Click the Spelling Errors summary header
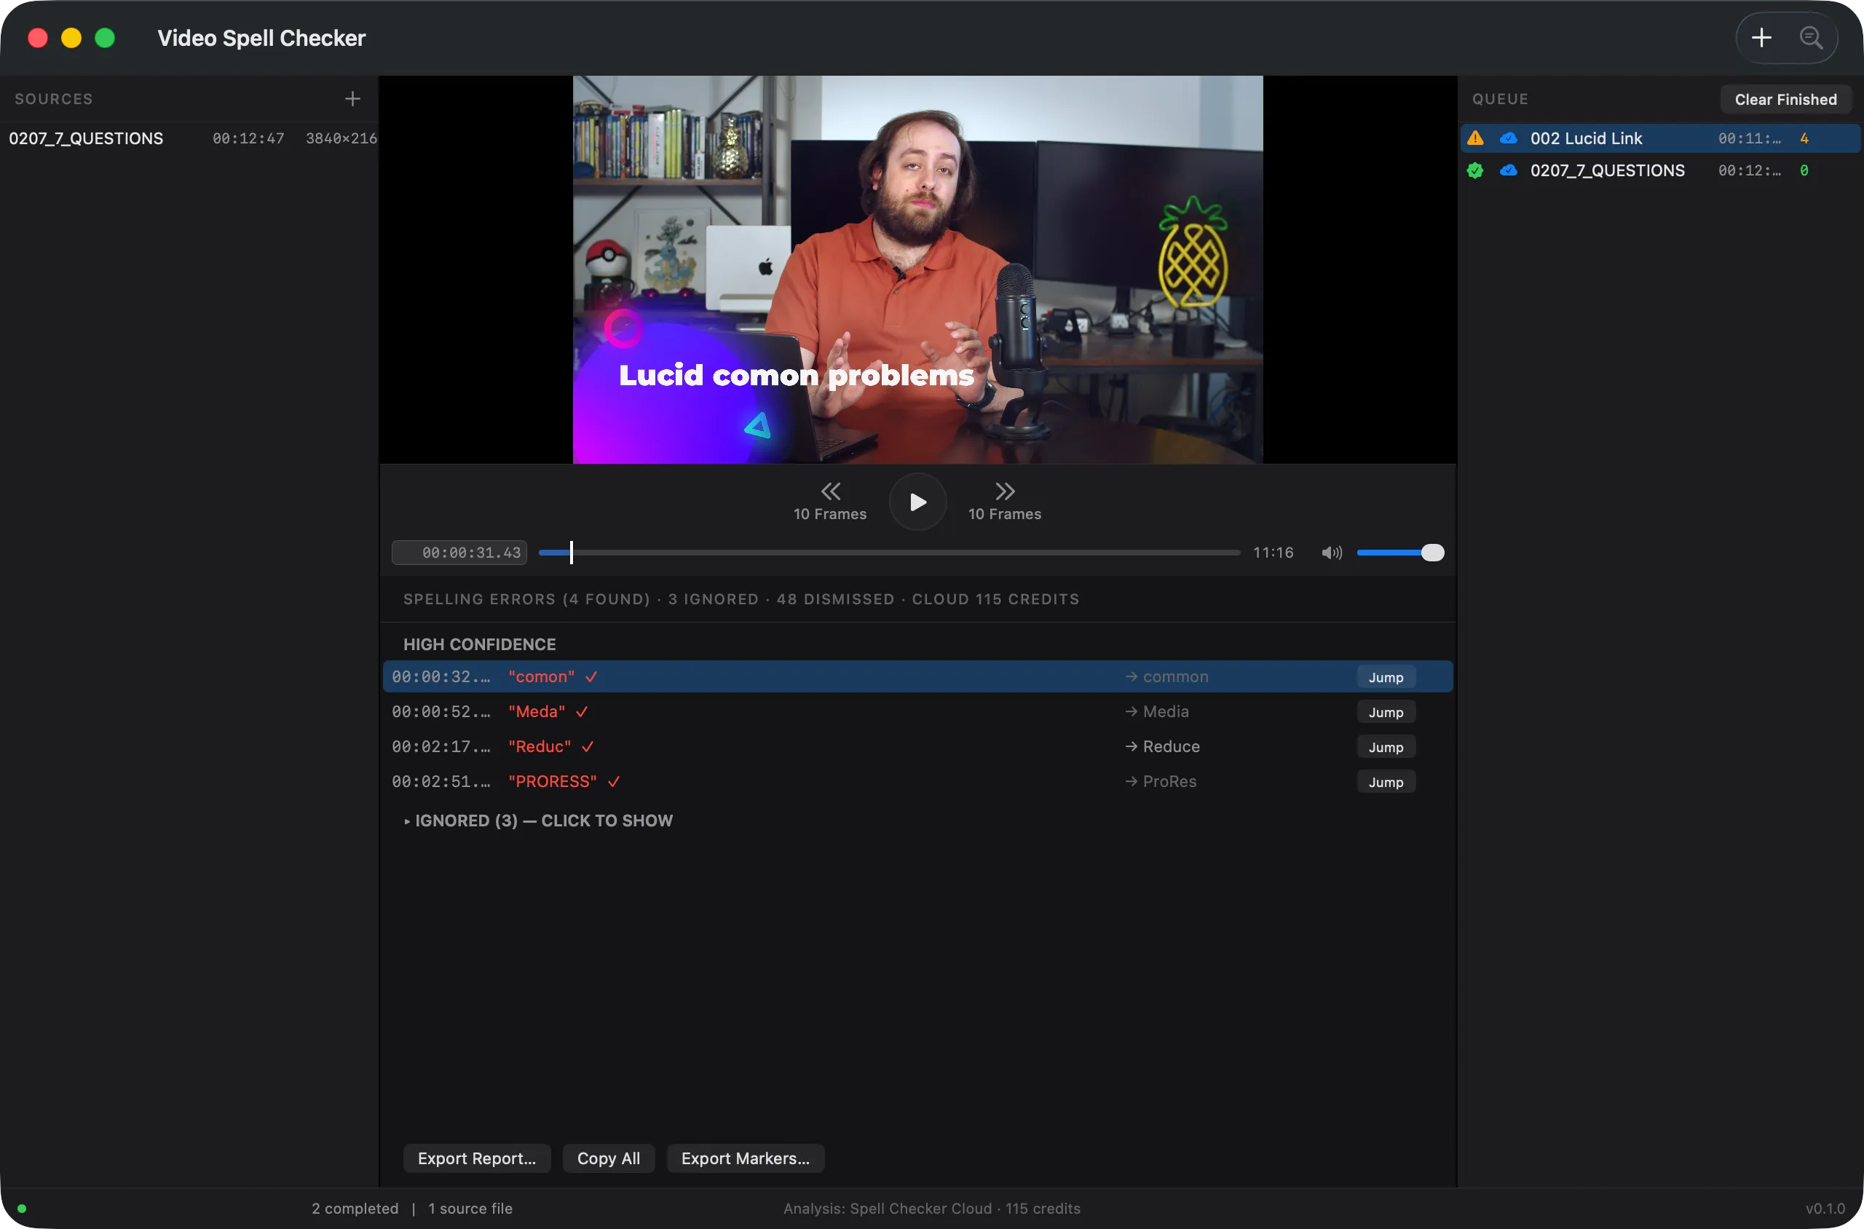The image size is (1864, 1229). tap(741, 600)
